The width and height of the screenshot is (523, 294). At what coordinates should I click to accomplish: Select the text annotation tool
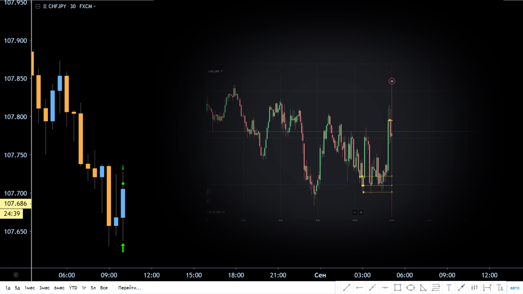[449, 287]
